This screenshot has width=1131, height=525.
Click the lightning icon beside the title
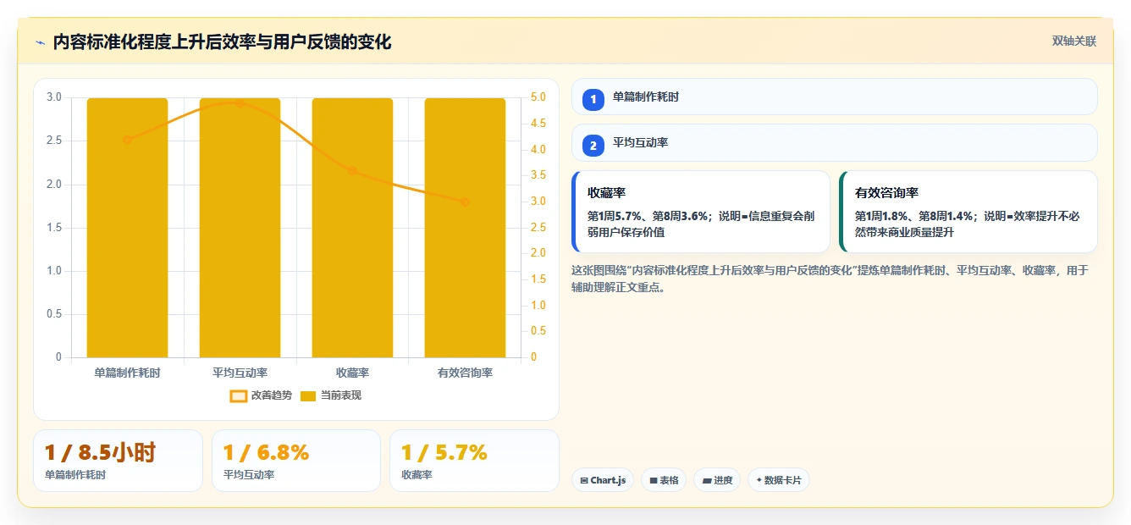(x=40, y=42)
